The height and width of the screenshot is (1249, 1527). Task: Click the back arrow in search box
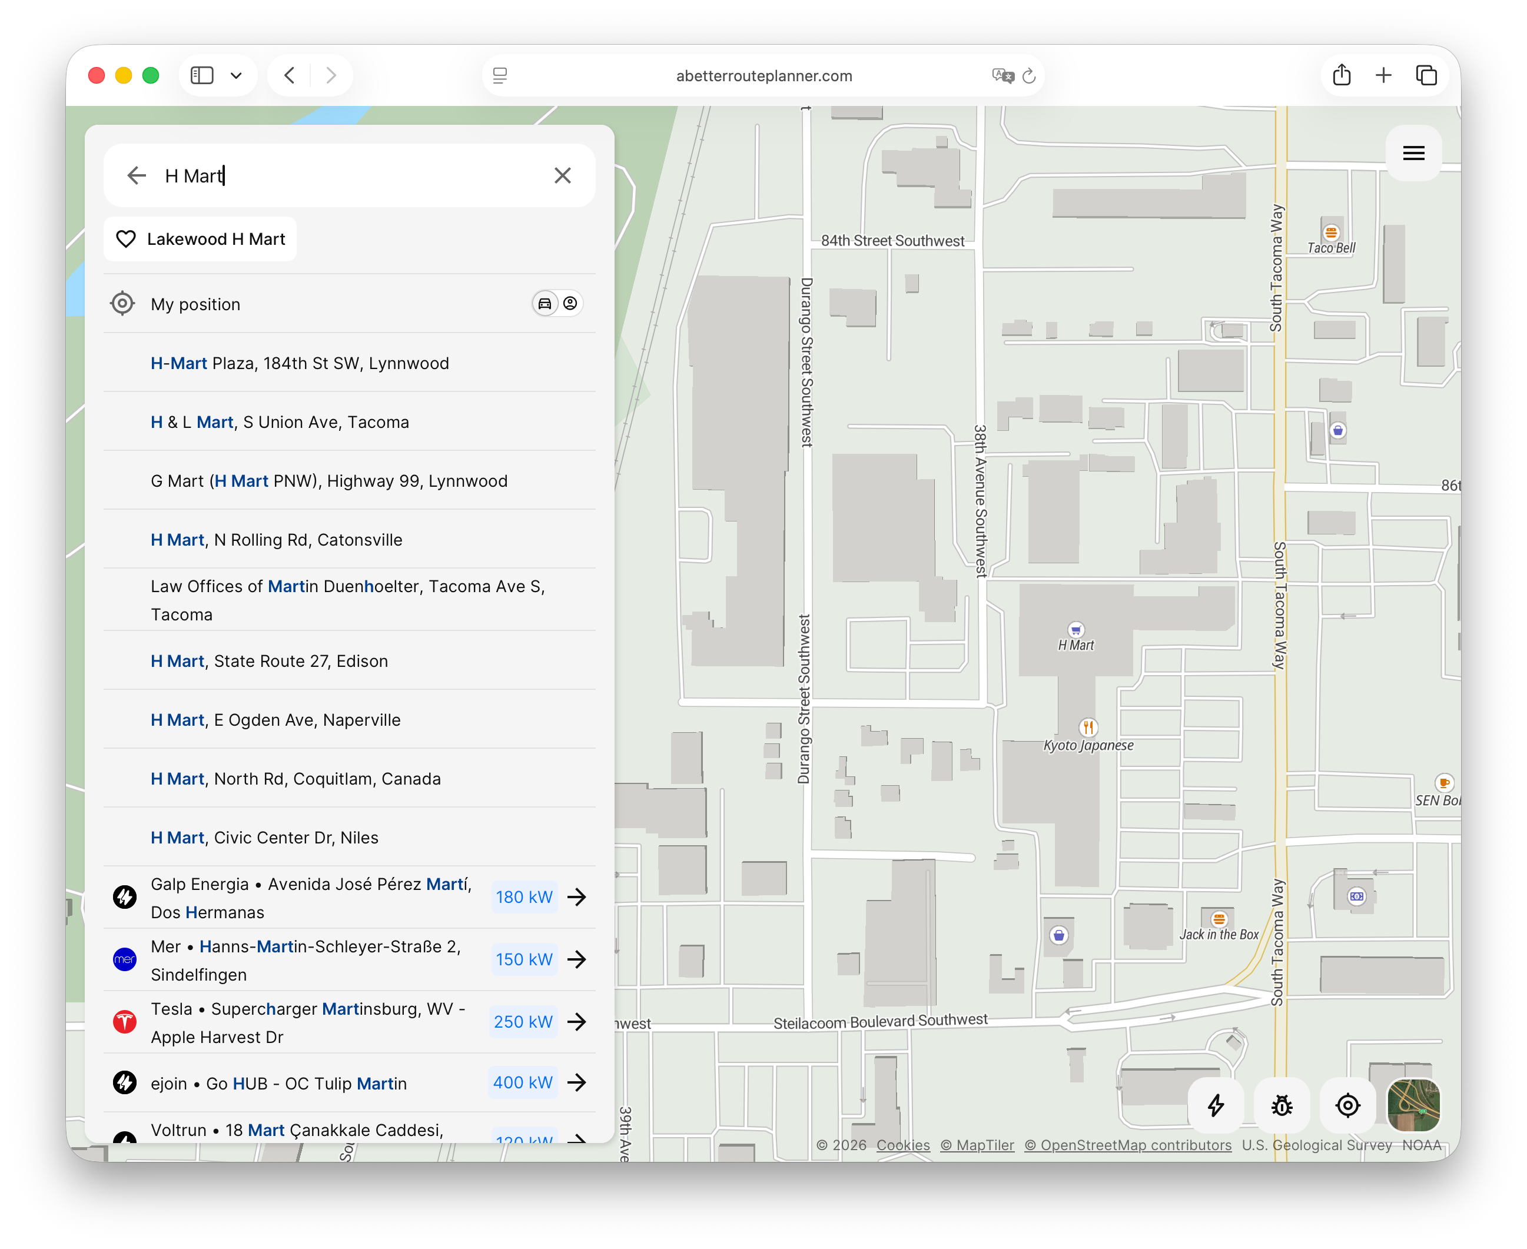(137, 175)
